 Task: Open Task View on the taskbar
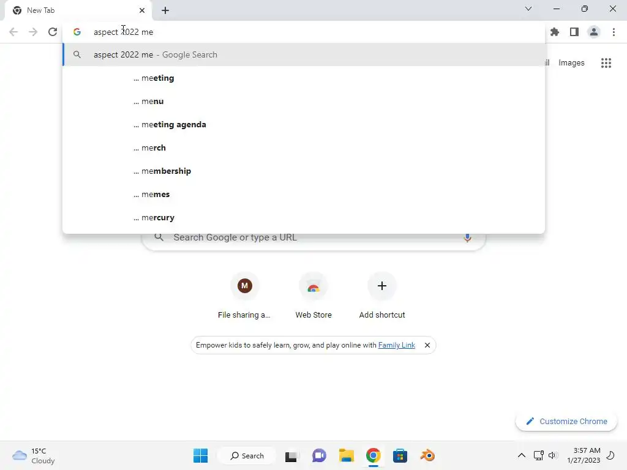[x=292, y=455]
